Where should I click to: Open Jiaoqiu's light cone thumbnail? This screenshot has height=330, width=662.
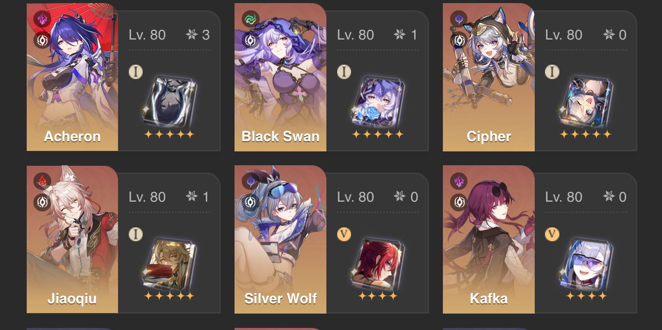(x=169, y=263)
